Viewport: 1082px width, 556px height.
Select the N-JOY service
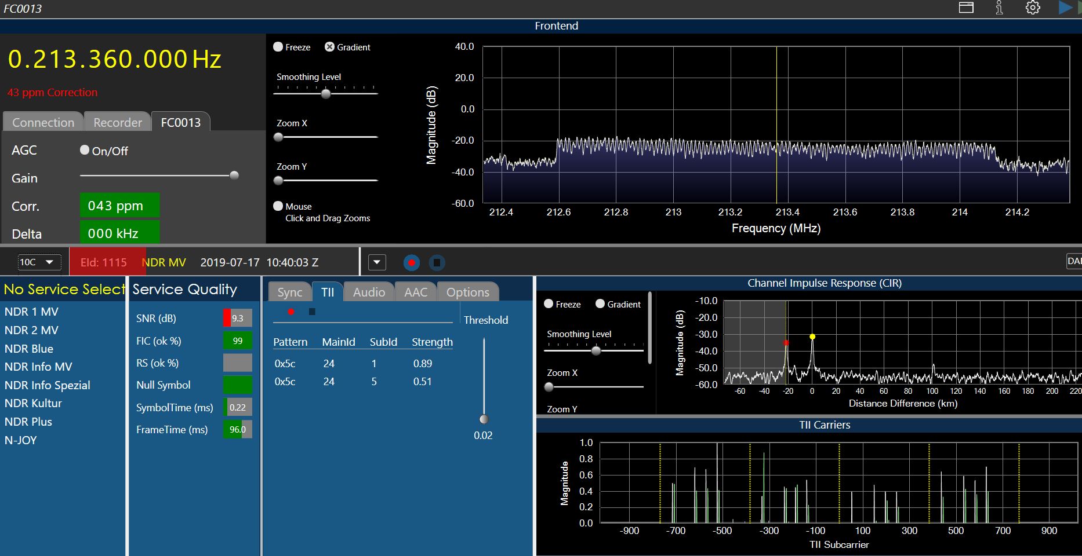tap(21, 440)
